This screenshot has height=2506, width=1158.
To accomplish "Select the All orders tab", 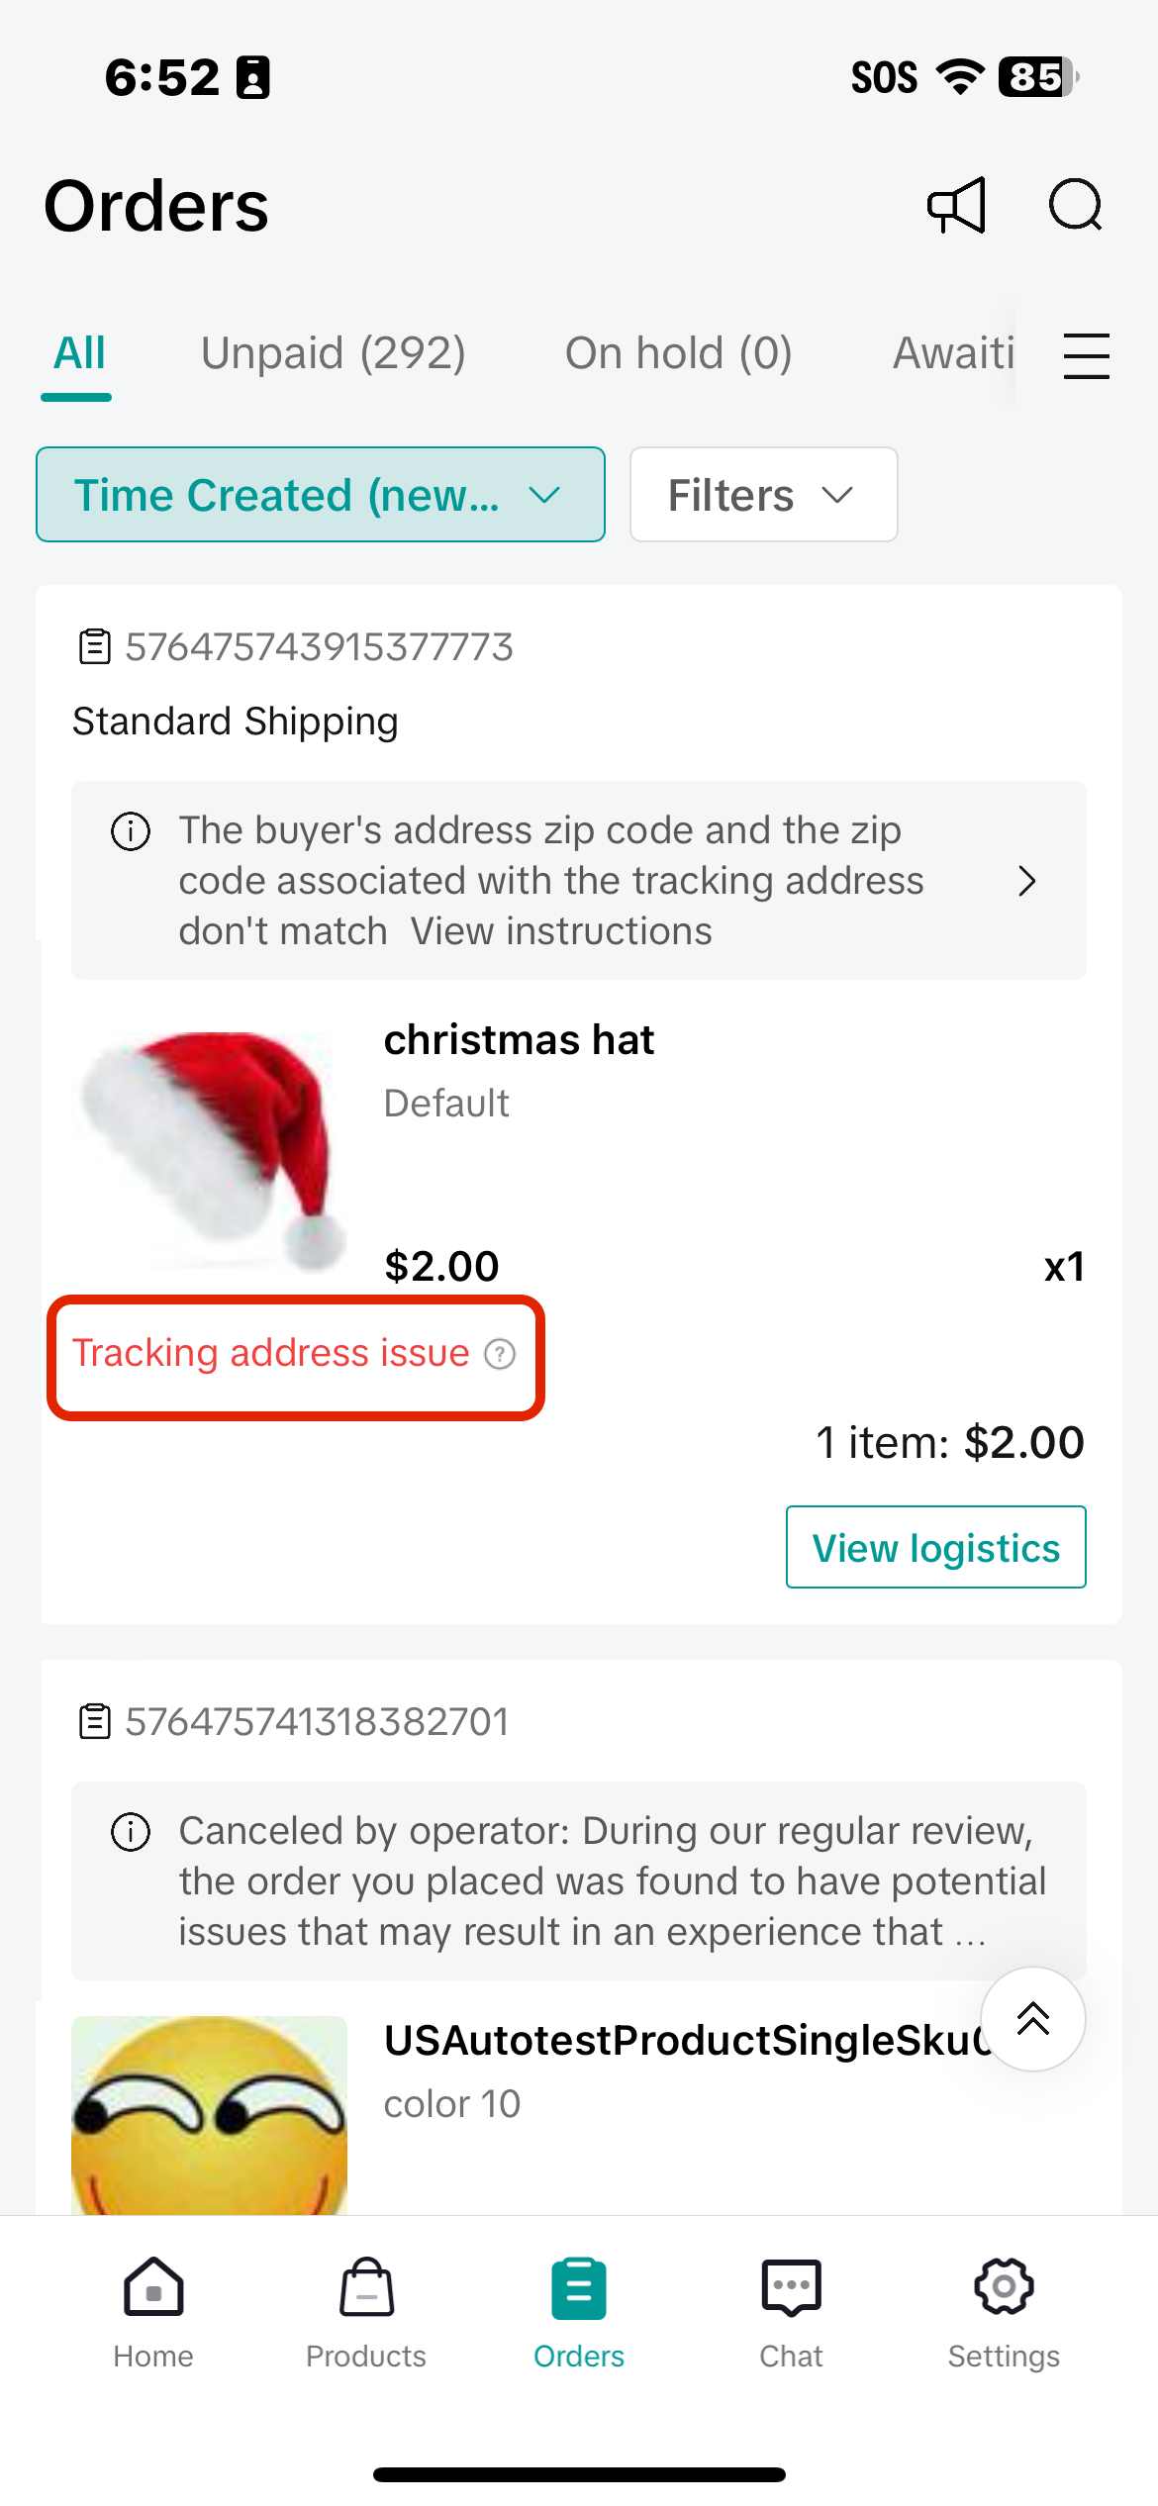I will [x=79, y=354].
